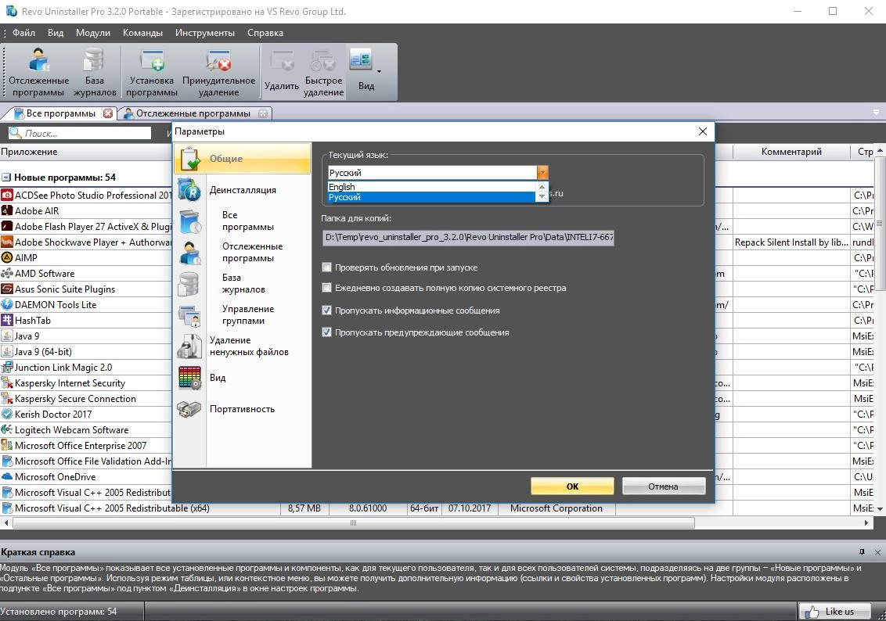Viewport: 886px width, 621px height.
Task: Select Java 9 (64-bit) row
Action: pyautogui.click(x=86, y=352)
